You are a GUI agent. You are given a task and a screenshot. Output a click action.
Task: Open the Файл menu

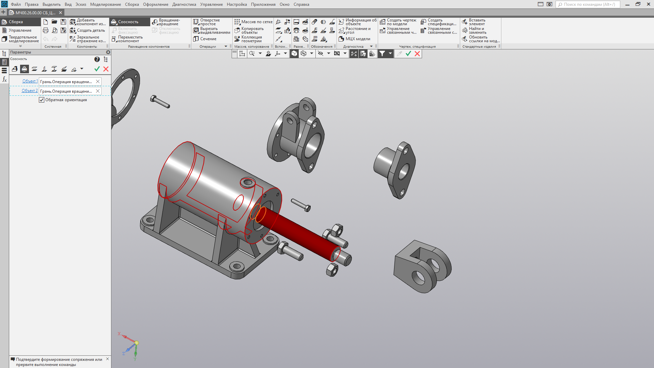tap(16, 4)
